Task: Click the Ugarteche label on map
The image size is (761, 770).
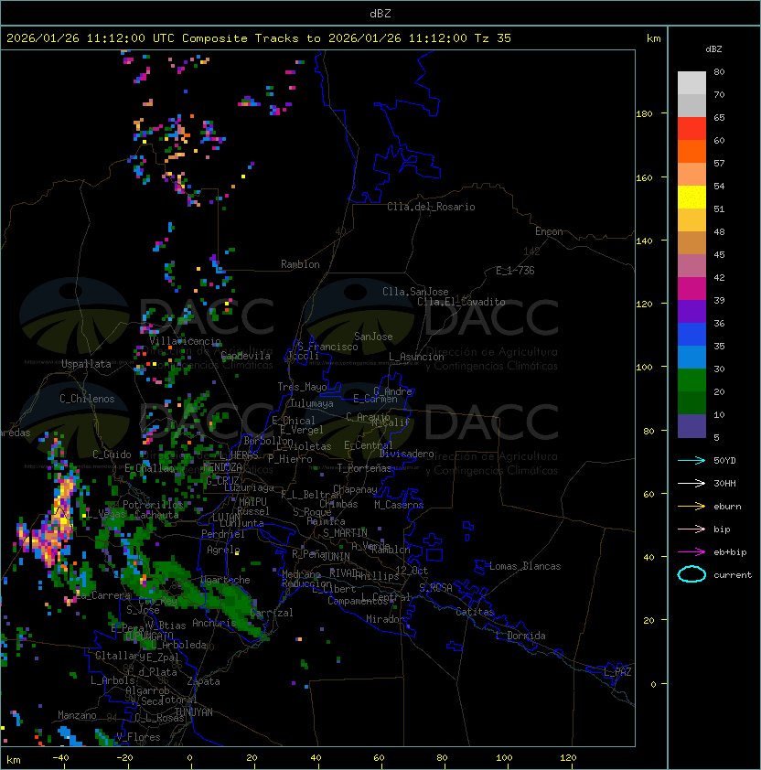Action: point(226,580)
